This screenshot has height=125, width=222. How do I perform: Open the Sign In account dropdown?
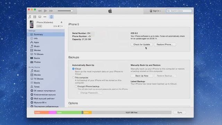click(x=155, y=11)
